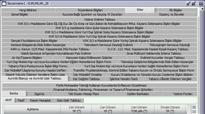Open KVK 5/1-ı Eğ.Öğ.Kur. istisna tab
Viewport: 205px width, 114px height.
coord(99,24)
